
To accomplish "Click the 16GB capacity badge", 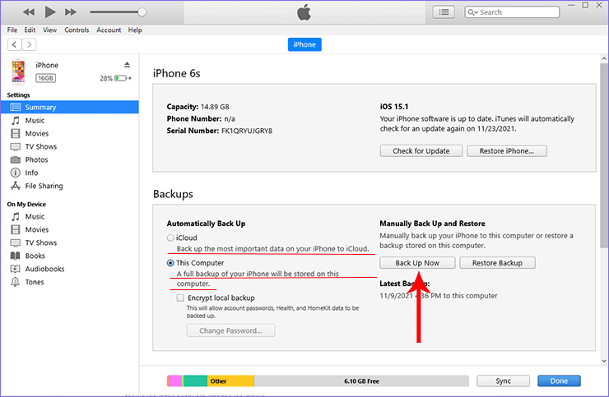I will [x=46, y=78].
